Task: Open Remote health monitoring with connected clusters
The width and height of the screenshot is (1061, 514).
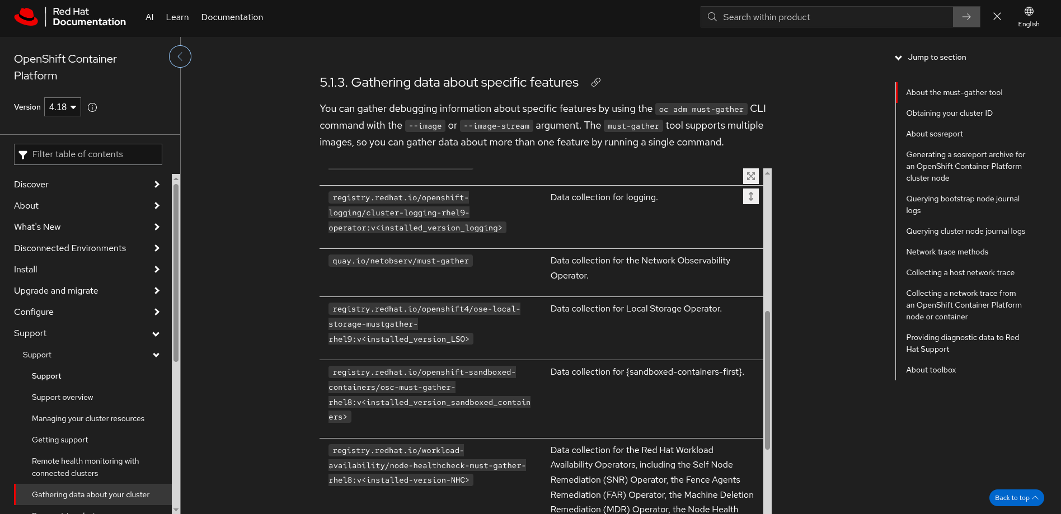Action: click(x=86, y=467)
